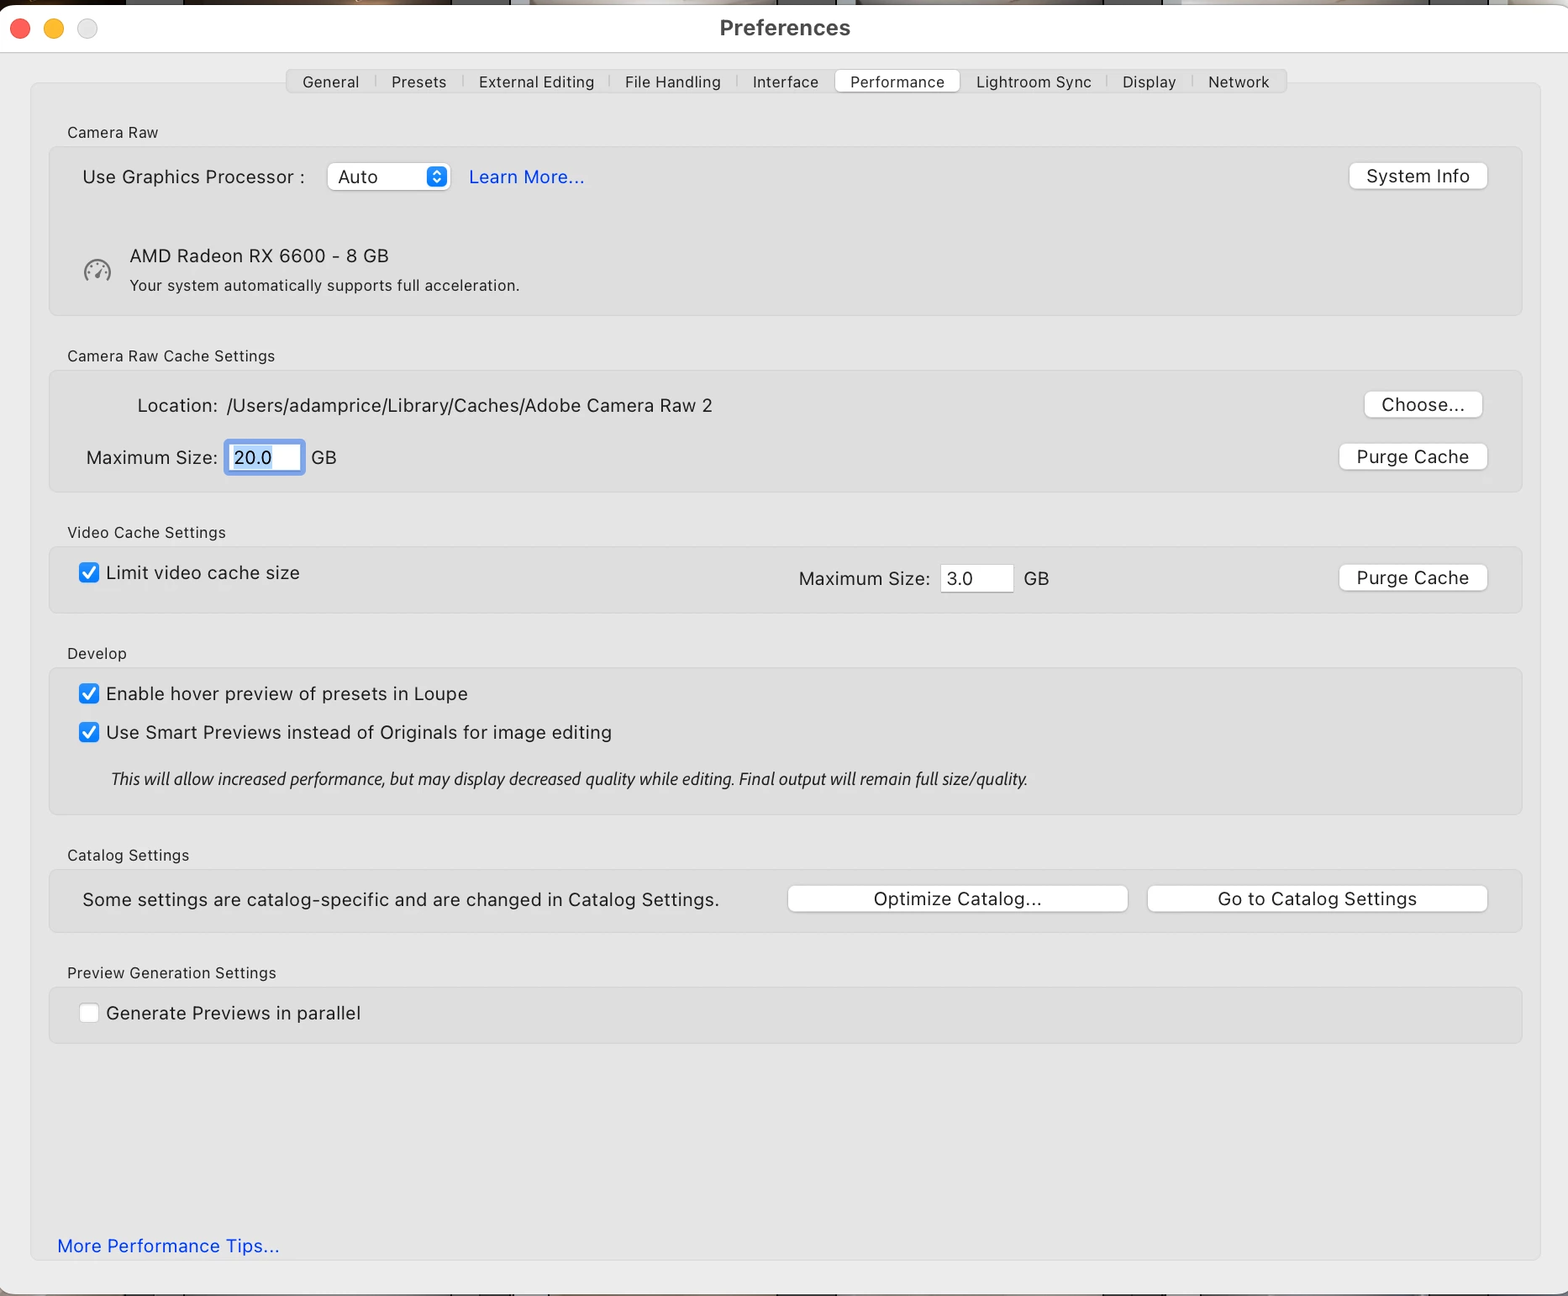Image resolution: width=1568 pixels, height=1296 pixels.
Task: Switch to the Presets tab
Action: pos(418,82)
